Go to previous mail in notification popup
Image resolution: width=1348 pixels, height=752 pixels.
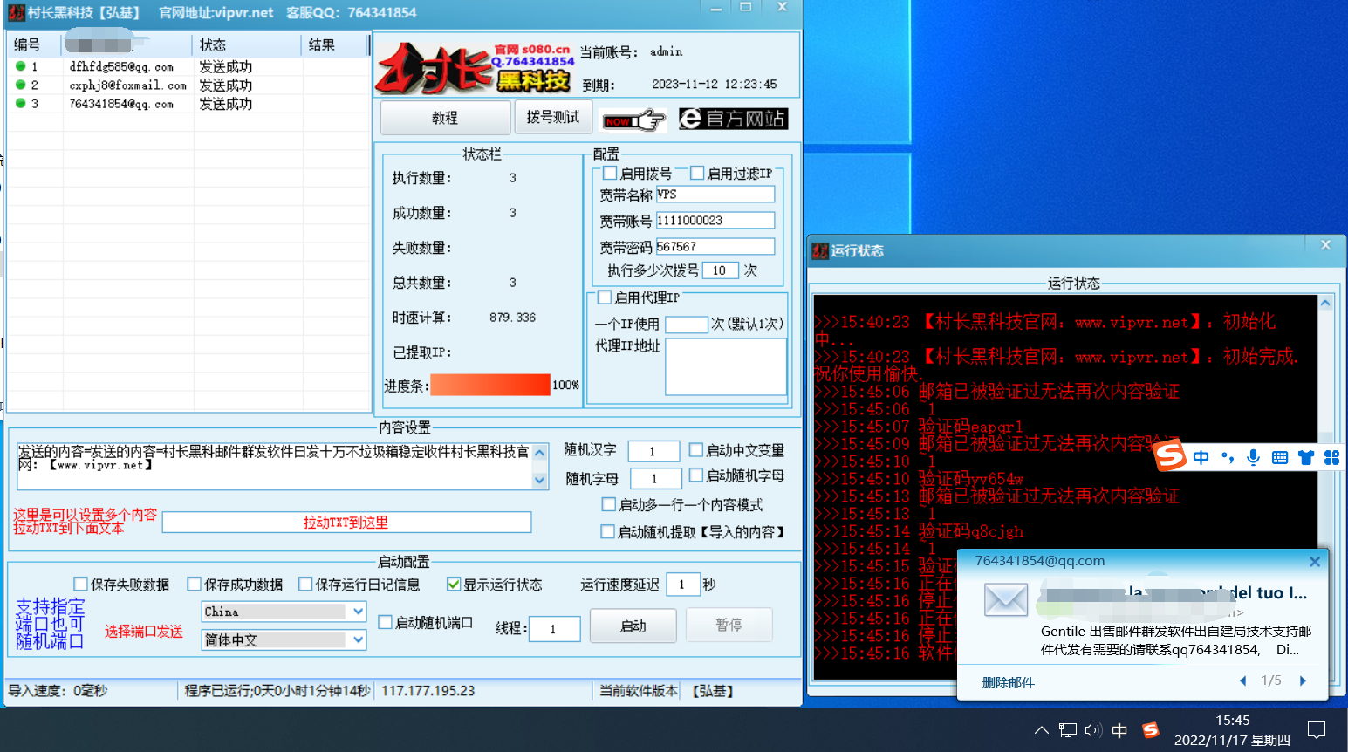(x=1243, y=680)
